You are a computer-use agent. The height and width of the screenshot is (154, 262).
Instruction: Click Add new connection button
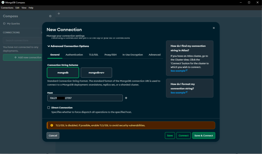tap(23, 57)
